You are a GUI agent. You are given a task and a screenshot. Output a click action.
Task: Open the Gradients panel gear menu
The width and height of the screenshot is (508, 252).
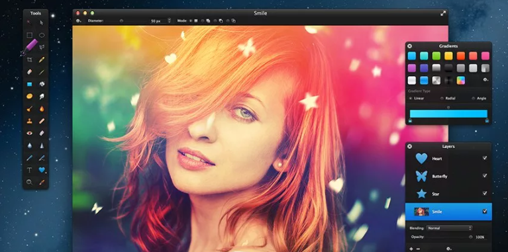[485, 79]
